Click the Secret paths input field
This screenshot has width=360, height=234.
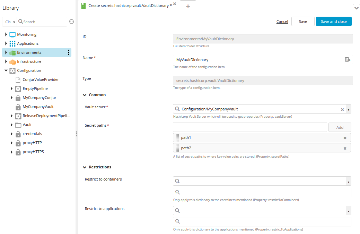pyautogui.click(x=250, y=127)
